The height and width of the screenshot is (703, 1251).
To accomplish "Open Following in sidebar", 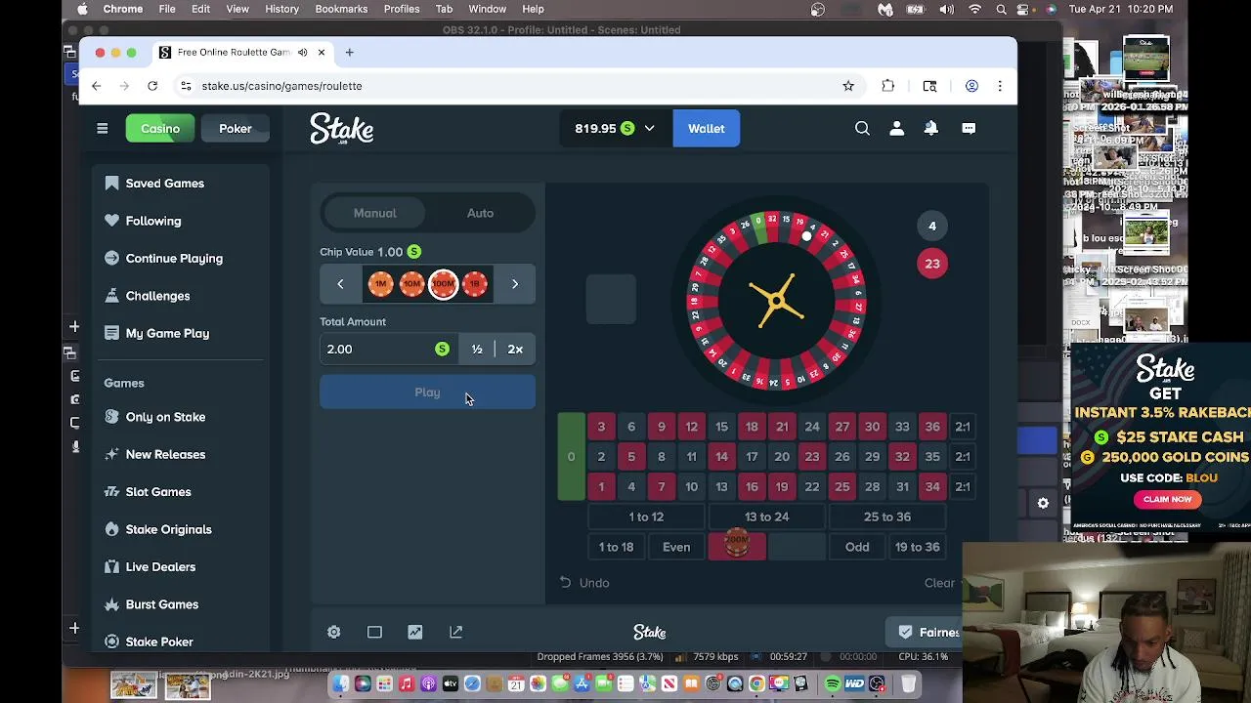I will point(152,221).
